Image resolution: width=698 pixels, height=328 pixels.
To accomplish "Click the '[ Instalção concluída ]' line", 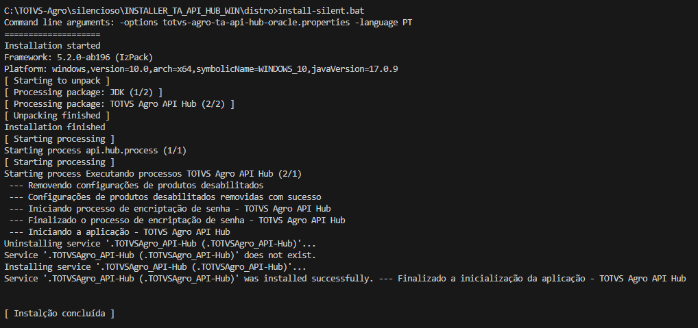I will [x=60, y=313].
